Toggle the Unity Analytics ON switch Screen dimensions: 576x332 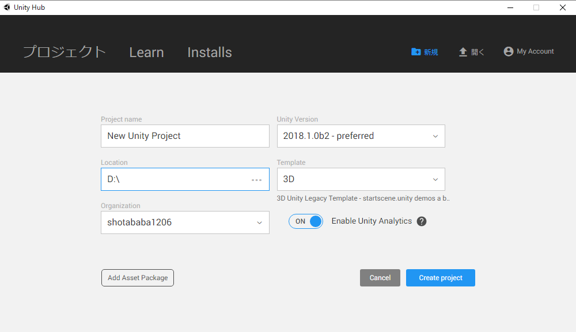(306, 221)
